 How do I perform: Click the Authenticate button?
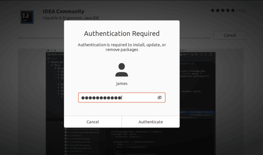point(151,122)
